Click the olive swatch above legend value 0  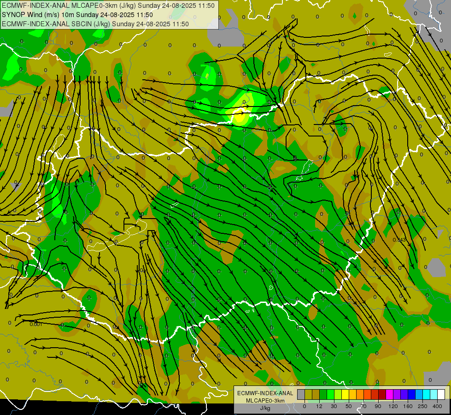coord(308,394)
